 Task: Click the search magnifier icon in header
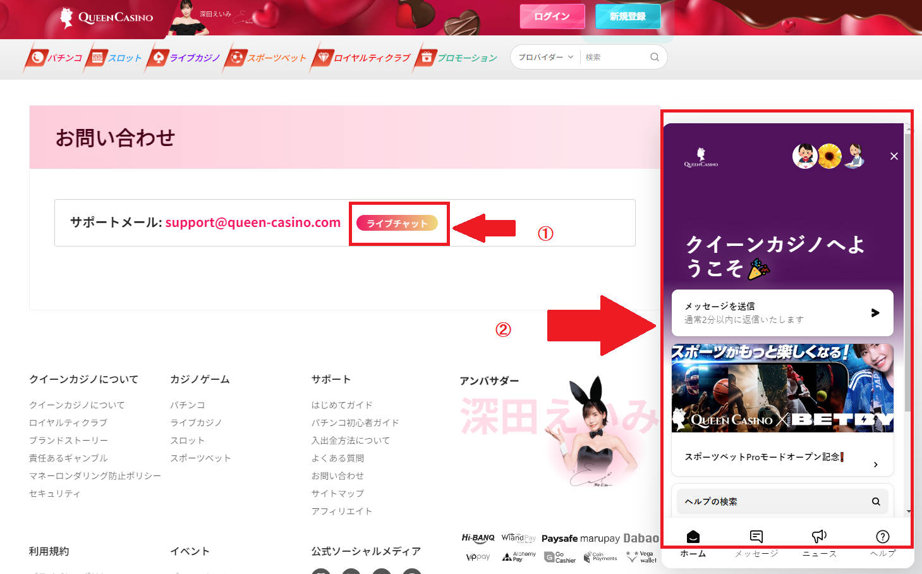click(x=655, y=57)
